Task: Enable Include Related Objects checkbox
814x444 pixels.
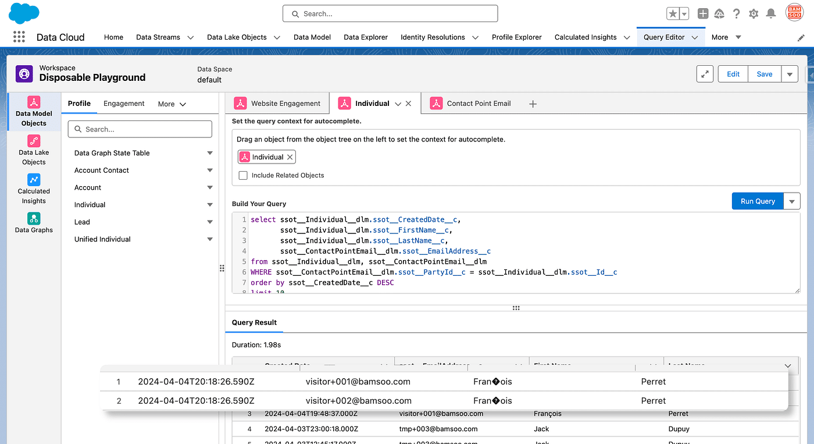Action: coord(243,175)
